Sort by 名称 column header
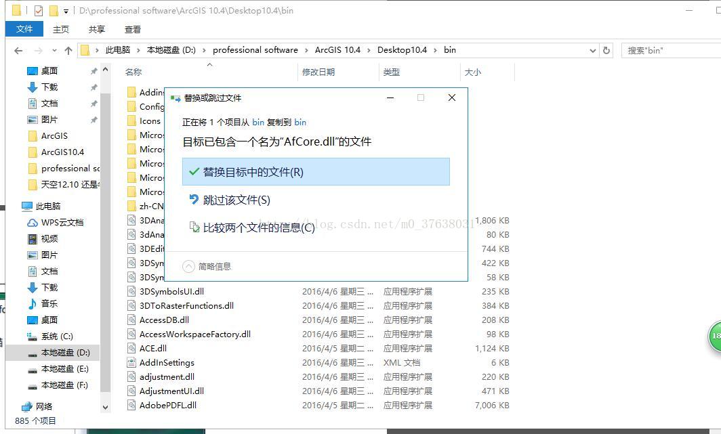Viewport: 721px width, 434px height. [133, 72]
